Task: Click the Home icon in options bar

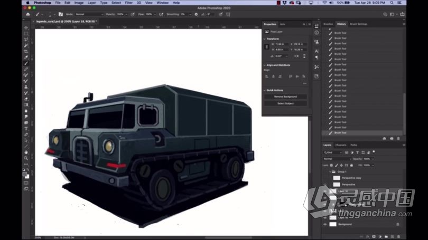Action: pos(28,14)
